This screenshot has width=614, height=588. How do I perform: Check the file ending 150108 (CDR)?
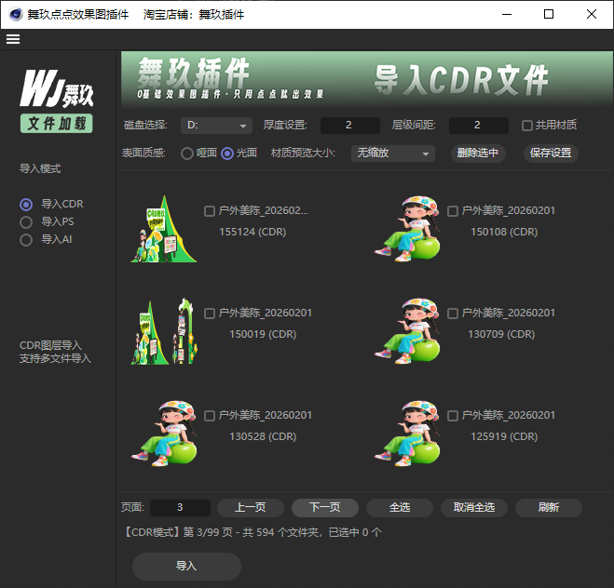coord(453,211)
